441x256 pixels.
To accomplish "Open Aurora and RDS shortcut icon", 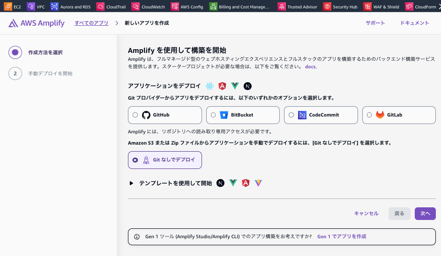I will (x=54, y=6).
